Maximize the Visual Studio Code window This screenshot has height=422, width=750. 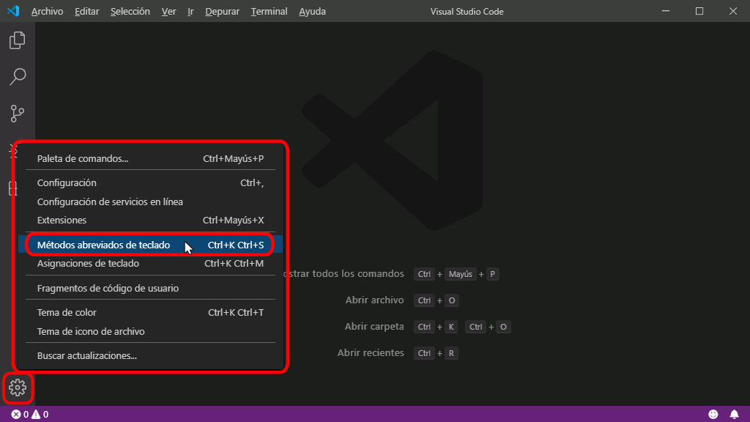[x=699, y=11]
